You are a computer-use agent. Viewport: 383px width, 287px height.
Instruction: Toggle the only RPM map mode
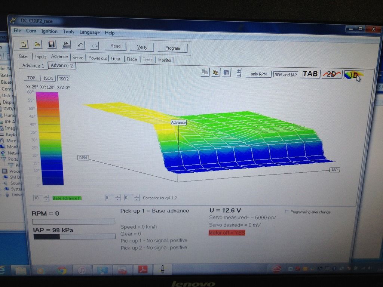click(x=258, y=74)
